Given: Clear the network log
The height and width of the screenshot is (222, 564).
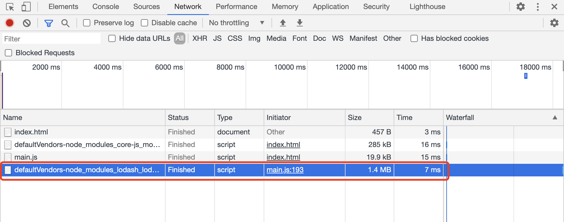Looking at the screenshot, I should [x=27, y=23].
